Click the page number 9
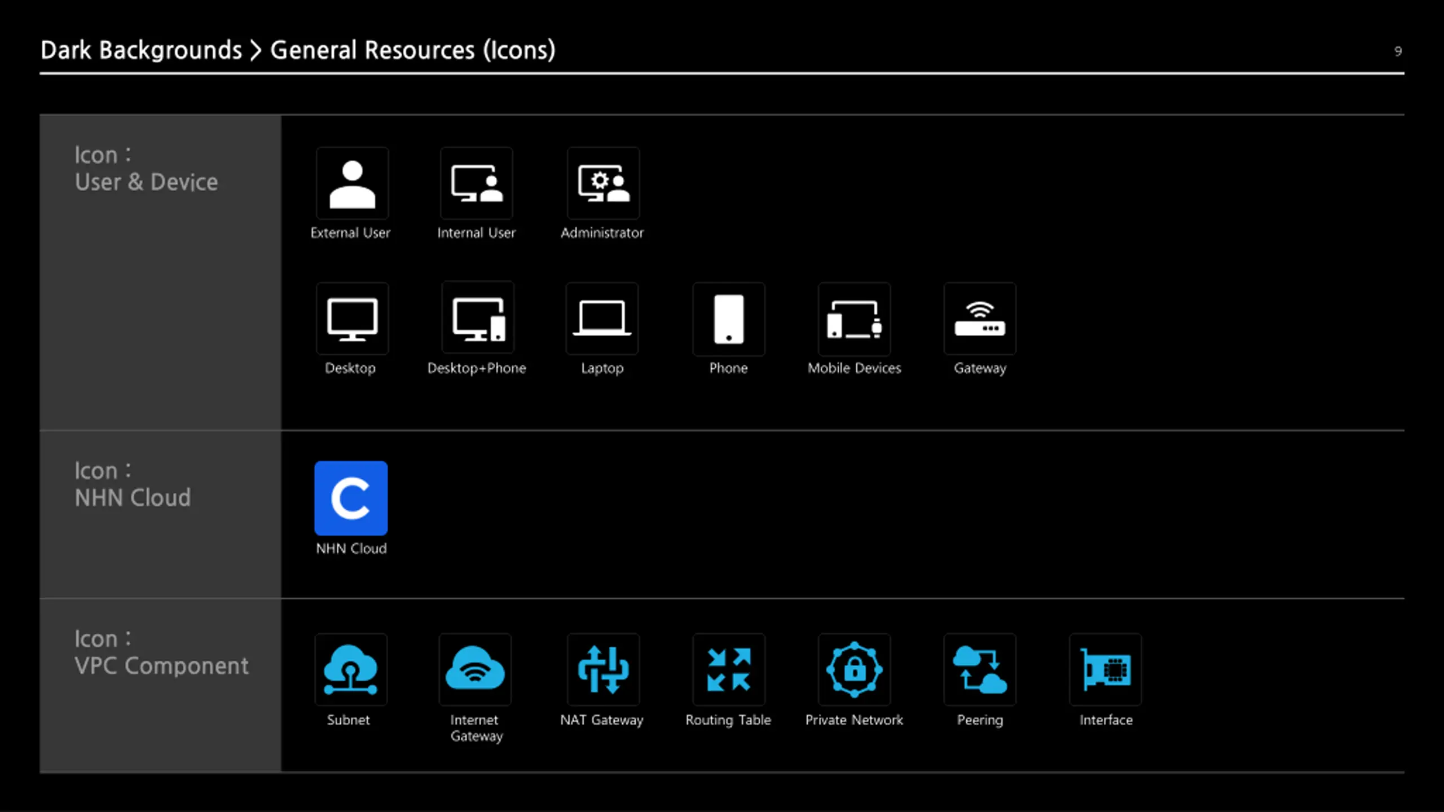 (x=1398, y=51)
